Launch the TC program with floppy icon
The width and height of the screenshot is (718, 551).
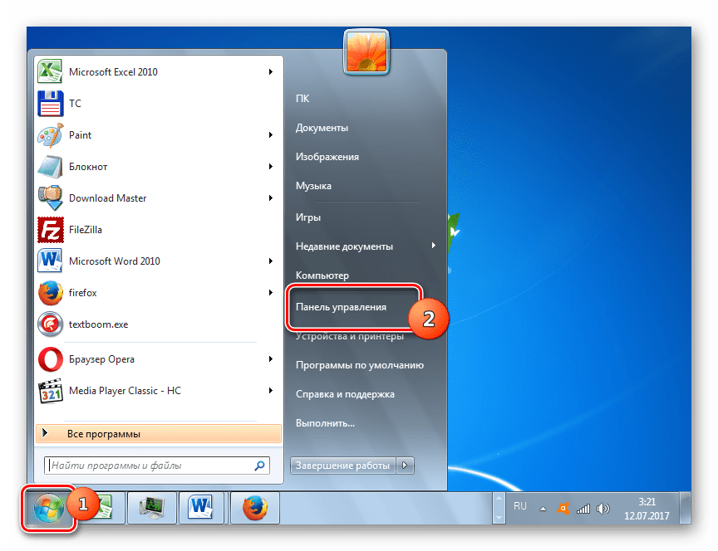[75, 104]
